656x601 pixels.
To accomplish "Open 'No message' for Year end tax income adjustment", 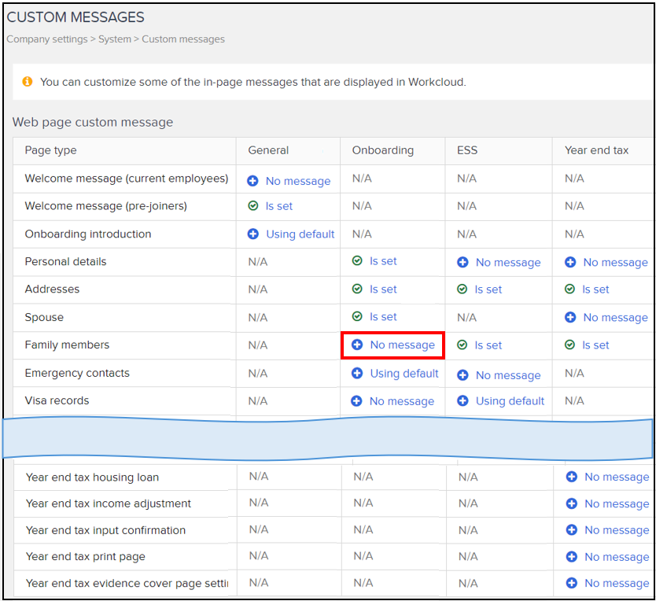I will pos(617,504).
